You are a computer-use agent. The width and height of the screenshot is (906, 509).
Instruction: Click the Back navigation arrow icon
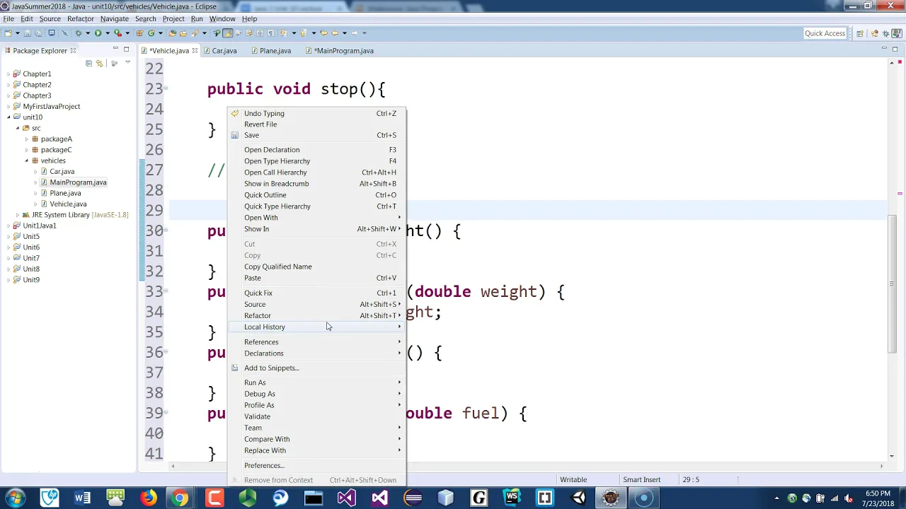coord(335,33)
